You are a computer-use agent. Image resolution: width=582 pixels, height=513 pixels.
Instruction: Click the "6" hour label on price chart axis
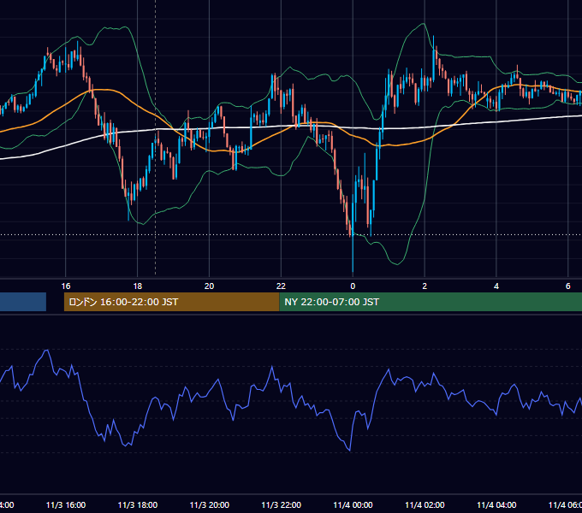click(568, 286)
